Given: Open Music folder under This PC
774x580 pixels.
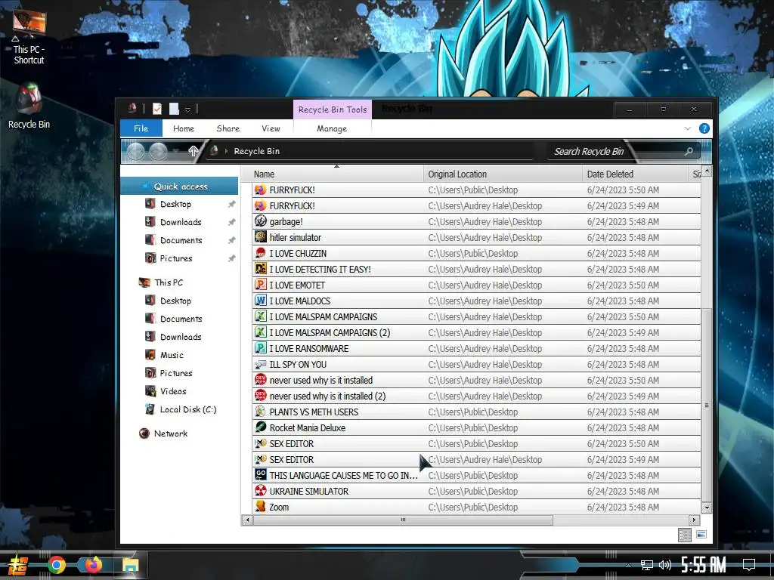Looking at the screenshot, I should tap(172, 355).
